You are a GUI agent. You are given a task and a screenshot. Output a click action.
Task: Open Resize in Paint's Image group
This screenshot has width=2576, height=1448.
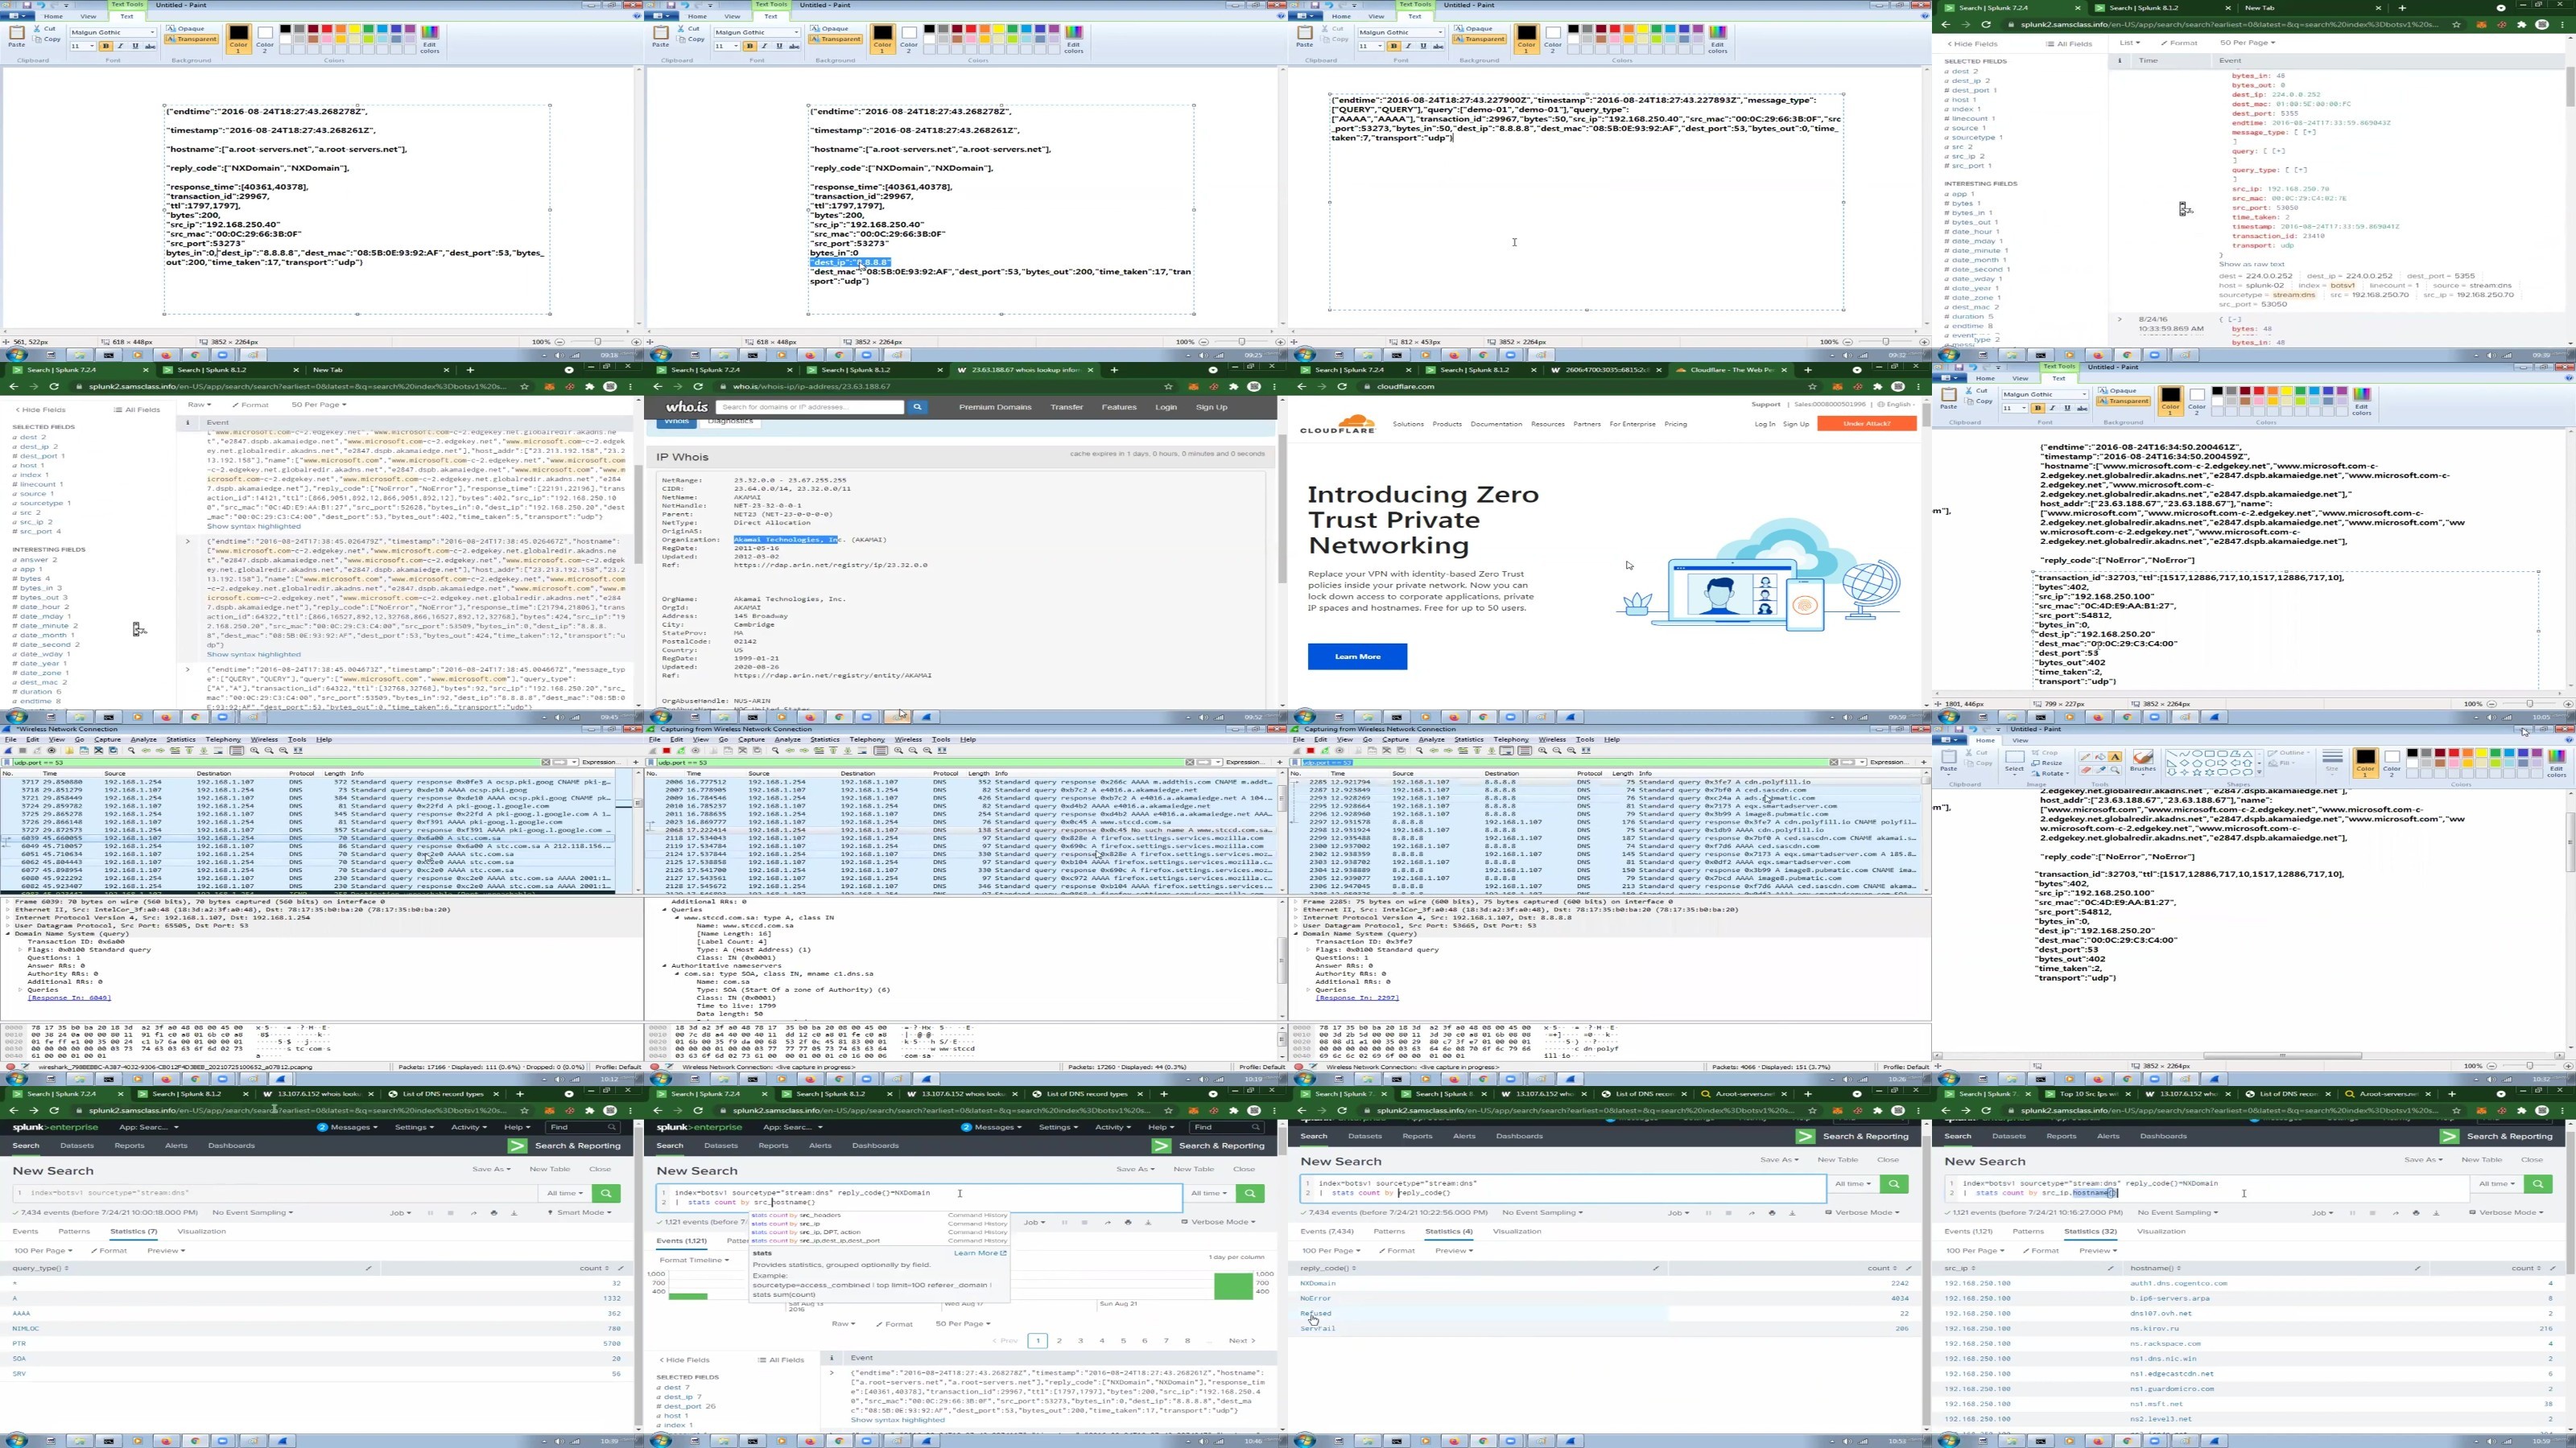(2047, 763)
